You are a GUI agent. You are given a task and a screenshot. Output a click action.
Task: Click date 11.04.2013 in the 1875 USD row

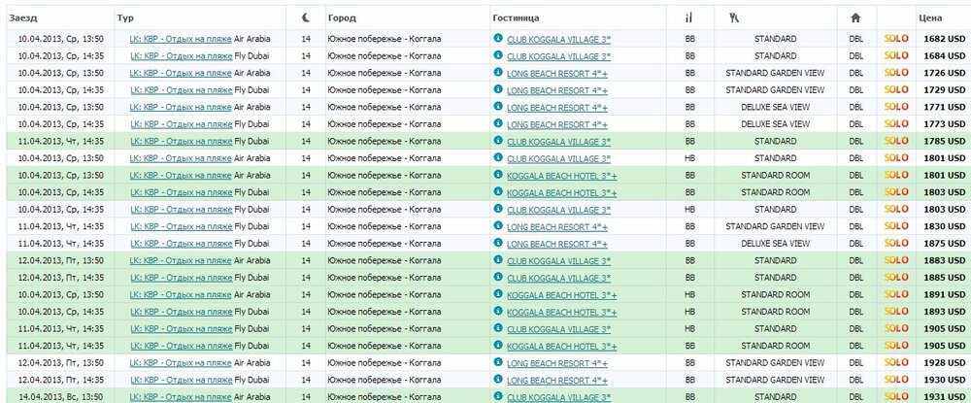pos(39,244)
